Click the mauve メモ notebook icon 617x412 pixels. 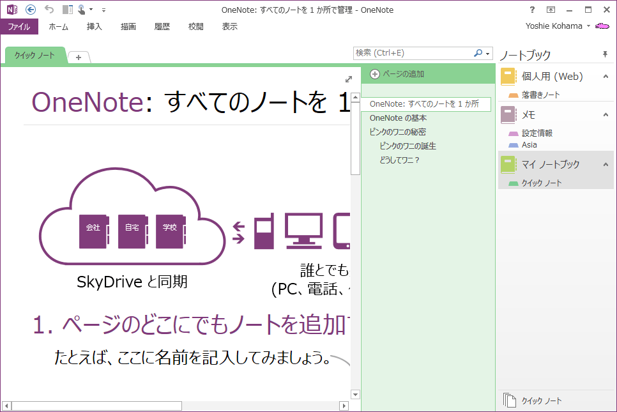click(508, 115)
